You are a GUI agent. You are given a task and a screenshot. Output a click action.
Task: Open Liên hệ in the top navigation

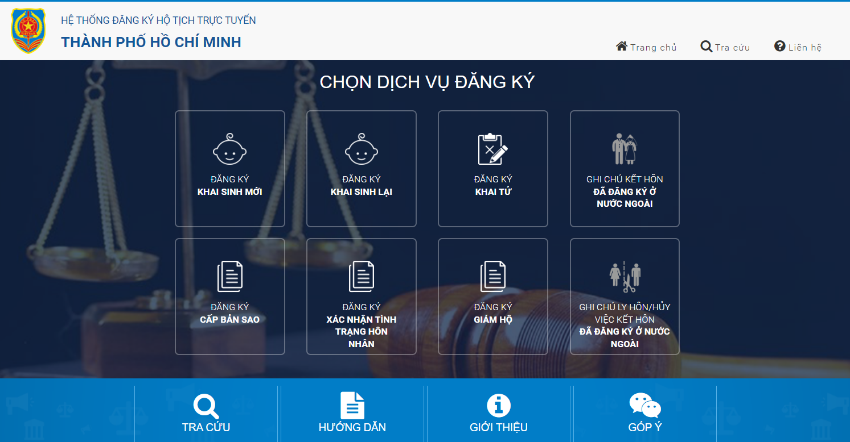click(798, 47)
